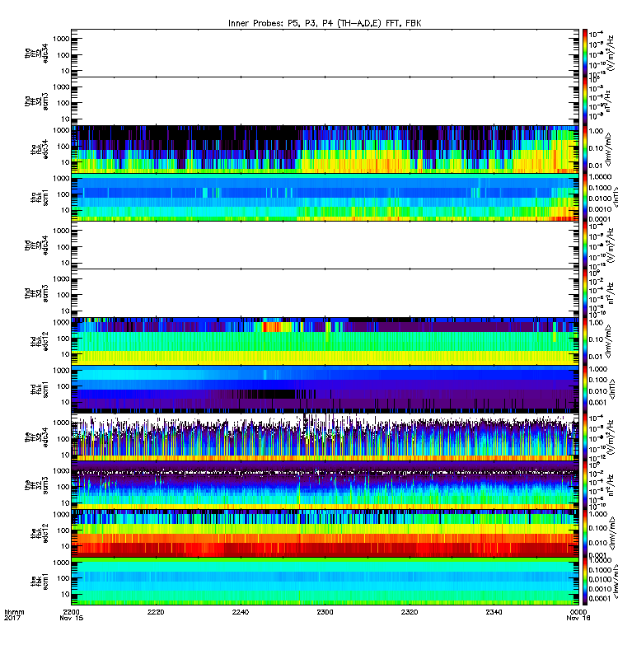Select the 2300 time axis label
The height and width of the screenshot is (659, 618).
coord(325,612)
